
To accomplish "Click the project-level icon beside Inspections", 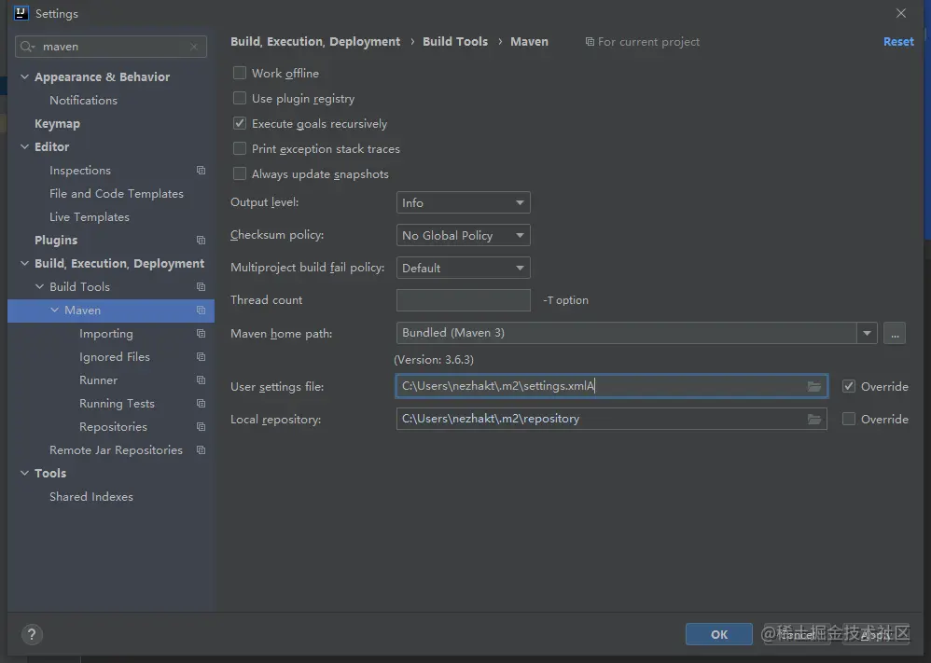I will point(201,171).
